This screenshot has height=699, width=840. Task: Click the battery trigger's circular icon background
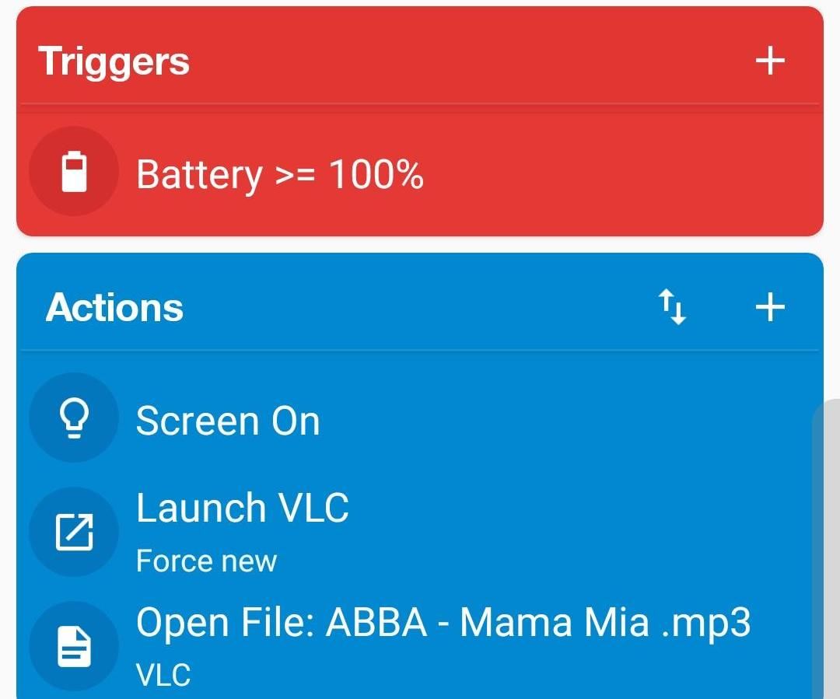(74, 171)
